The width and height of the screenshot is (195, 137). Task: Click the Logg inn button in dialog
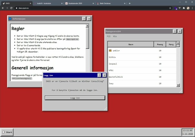tap(75, 98)
